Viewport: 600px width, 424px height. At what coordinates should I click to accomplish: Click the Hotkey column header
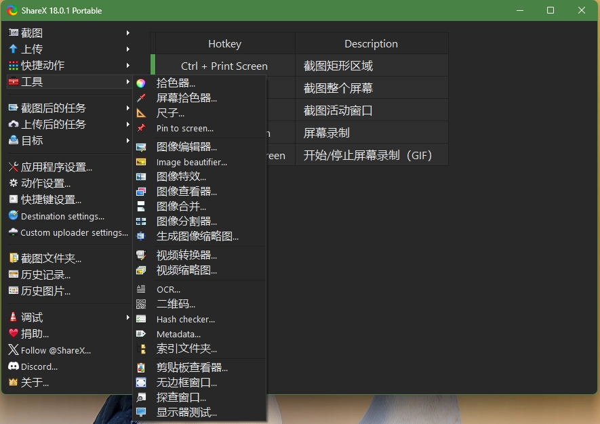pos(224,44)
